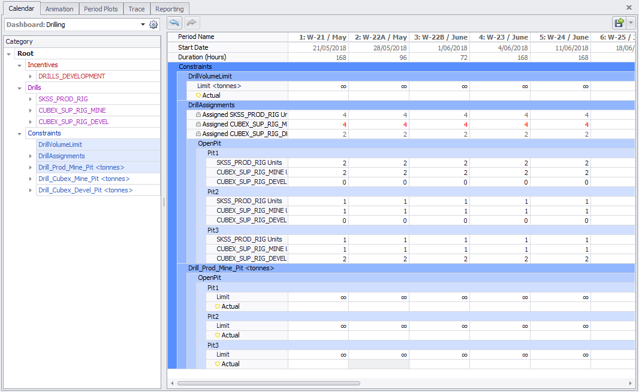Click the export icon in toolbar
The width and height of the screenshot is (639, 392).
click(x=619, y=23)
